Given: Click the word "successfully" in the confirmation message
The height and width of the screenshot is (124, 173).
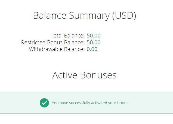Looking at the screenshot, I should [79, 103].
